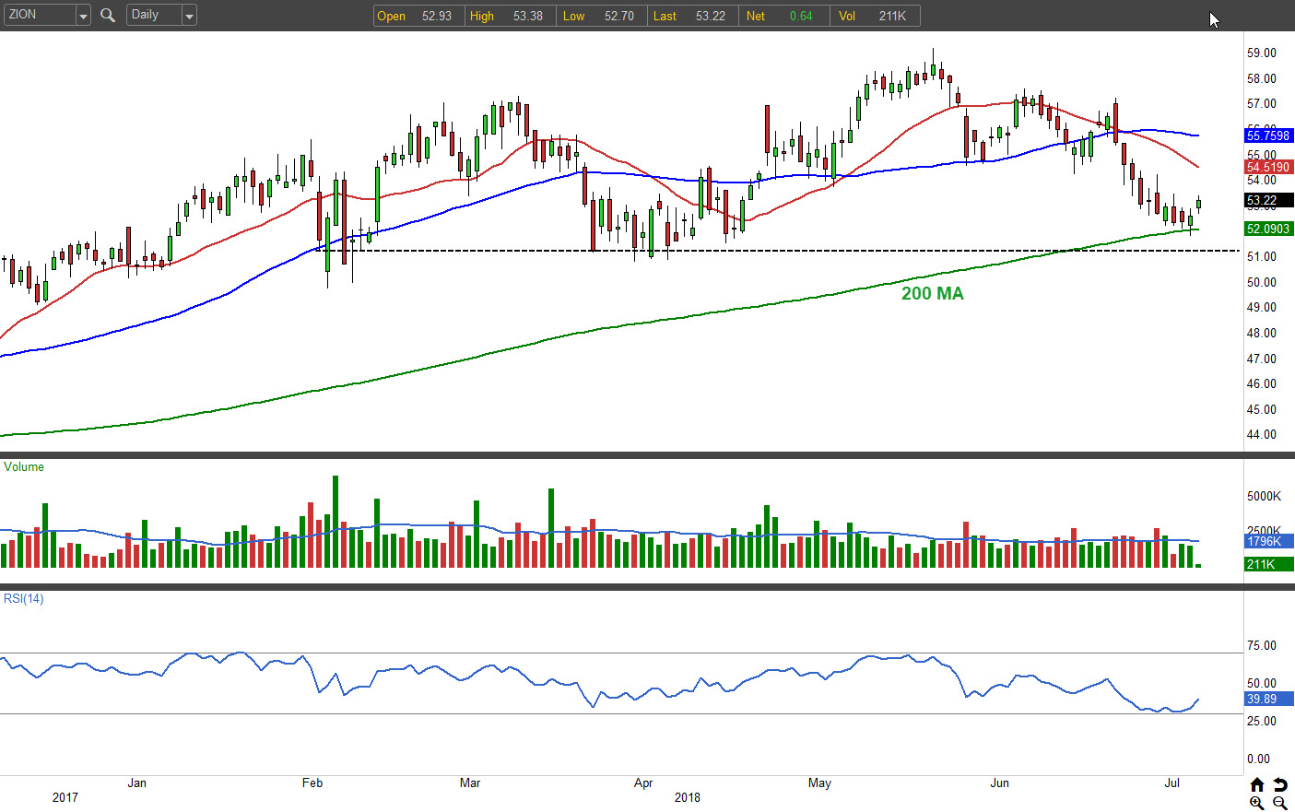
Task: Zoom in using the plus magnifier icon
Action: point(1256,803)
